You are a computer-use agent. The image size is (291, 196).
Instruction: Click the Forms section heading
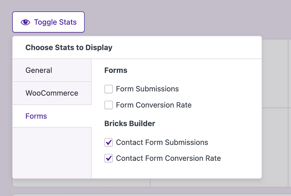point(115,70)
